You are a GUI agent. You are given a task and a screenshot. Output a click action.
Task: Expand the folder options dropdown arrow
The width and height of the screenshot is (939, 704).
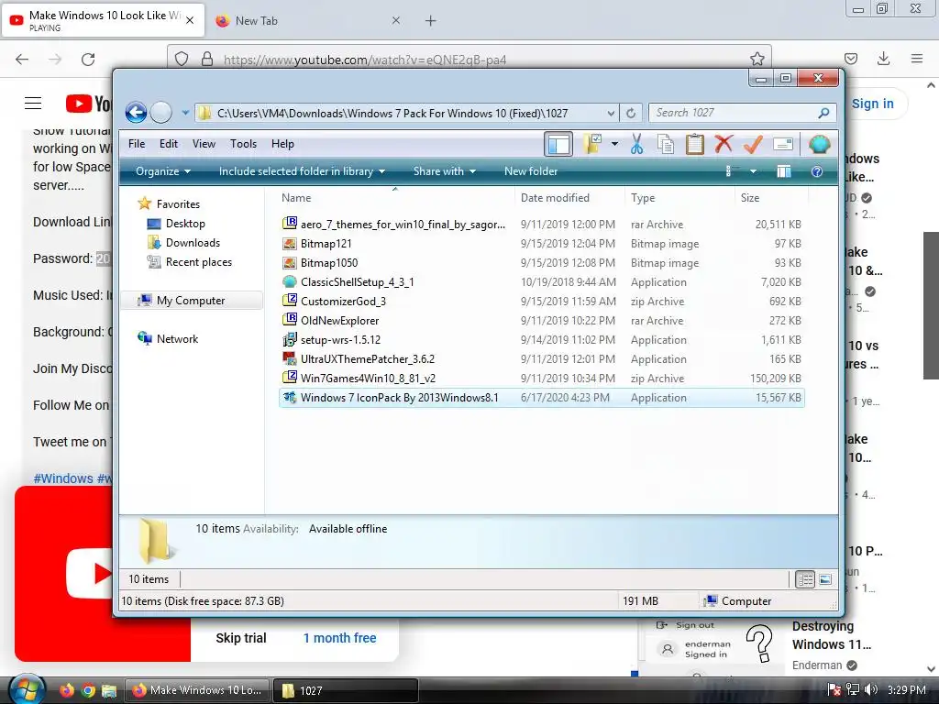614,144
